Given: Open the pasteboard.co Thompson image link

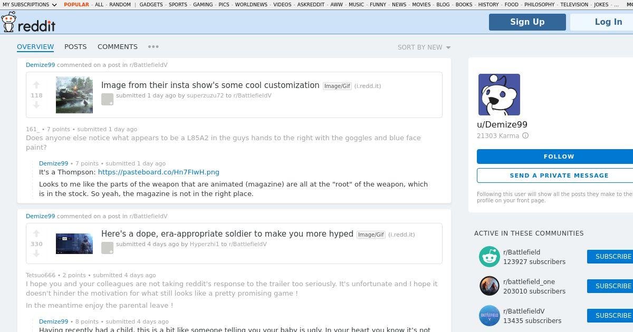Looking at the screenshot, I should click(158, 172).
